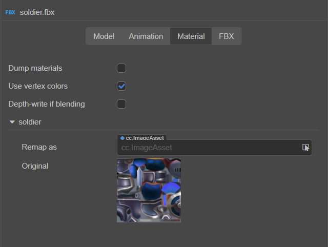Uncheck Use vertex colors
328x247 pixels.
point(121,86)
